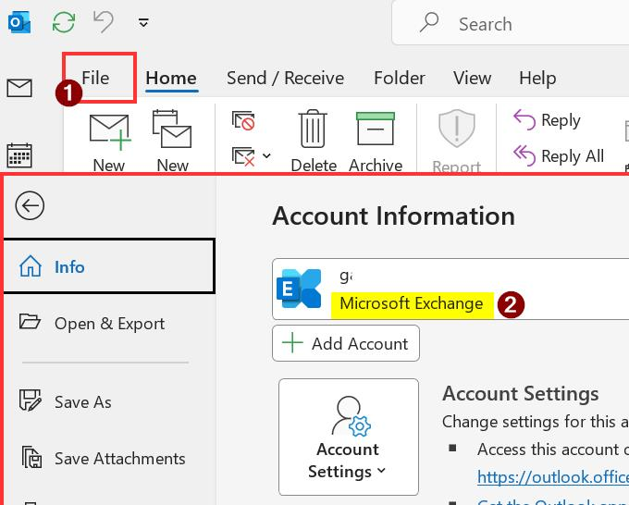Screen dimensions: 629x505
Task: Open the Account Settings dropdown button
Action: click(348, 437)
